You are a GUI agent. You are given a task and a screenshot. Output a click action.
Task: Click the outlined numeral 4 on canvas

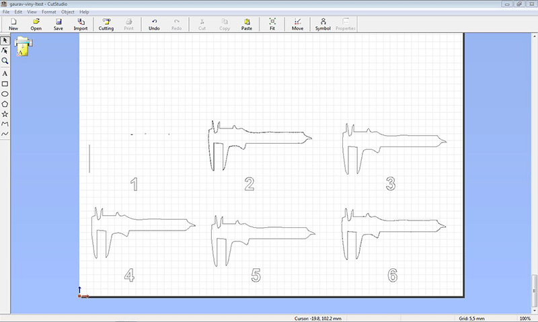(129, 275)
